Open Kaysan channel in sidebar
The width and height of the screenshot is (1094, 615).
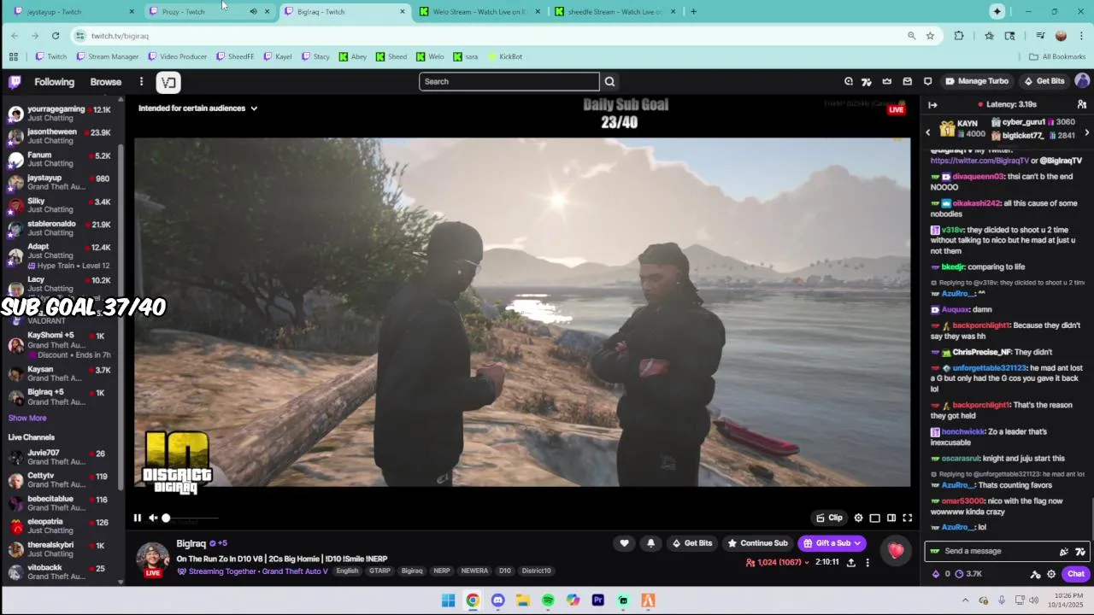click(60, 374)
